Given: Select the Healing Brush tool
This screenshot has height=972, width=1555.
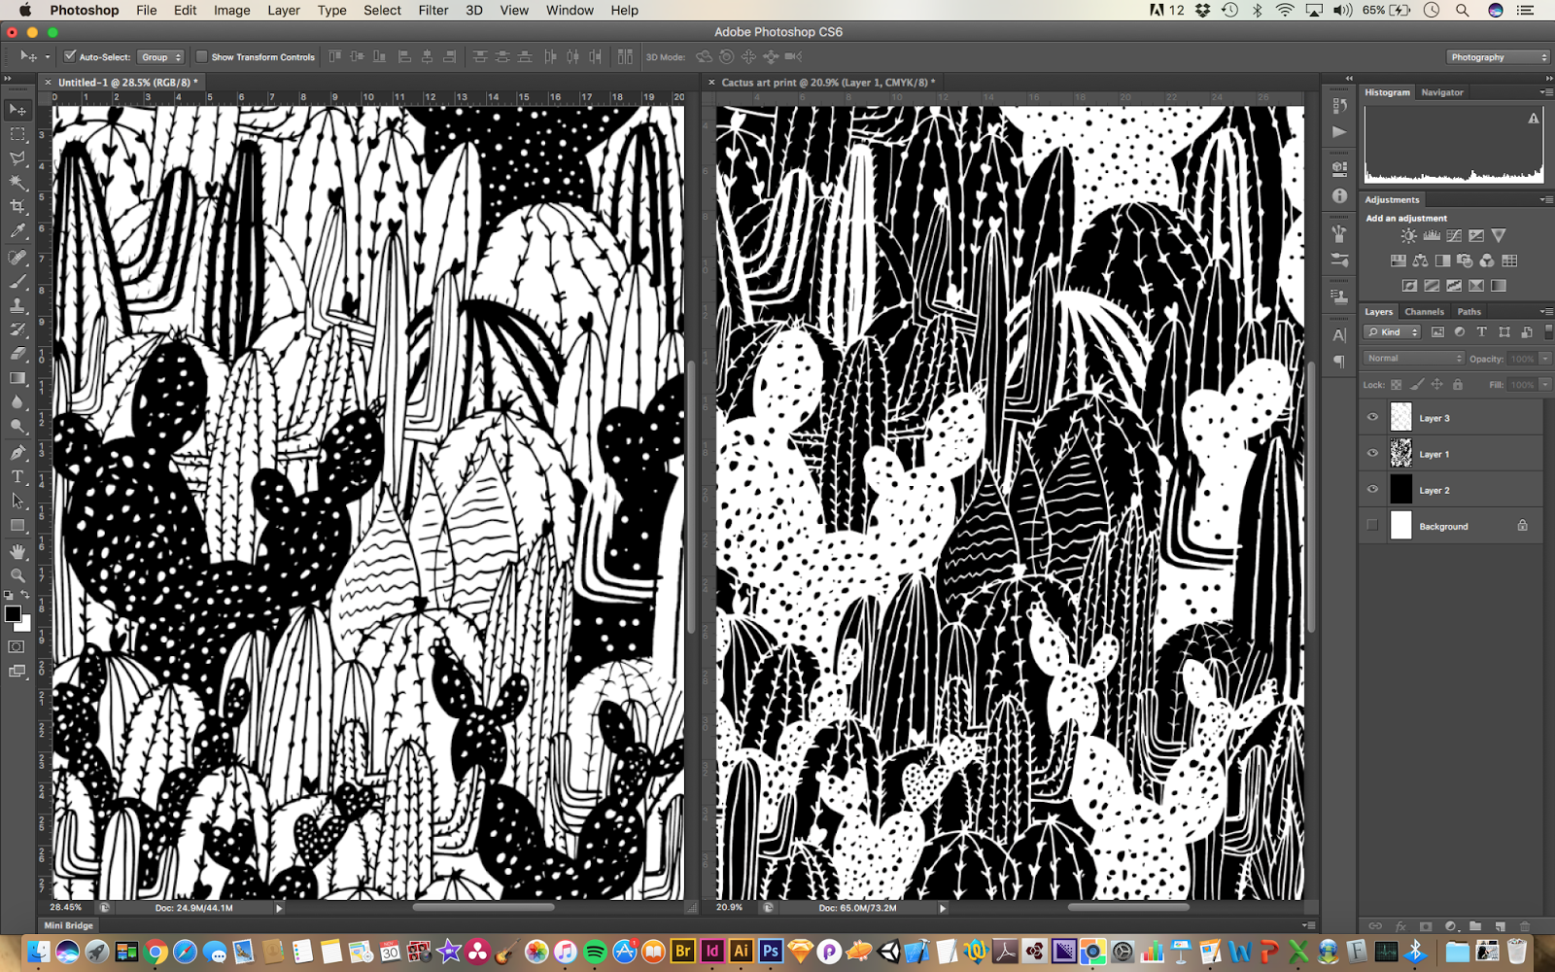Looking at the screenshot, I should click(17, 258).
